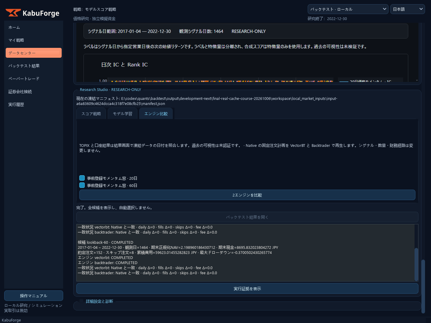Viewport: 431px width, 323px height.
Task: Click the results log scrollbar thumb
Action: (416, 264)
